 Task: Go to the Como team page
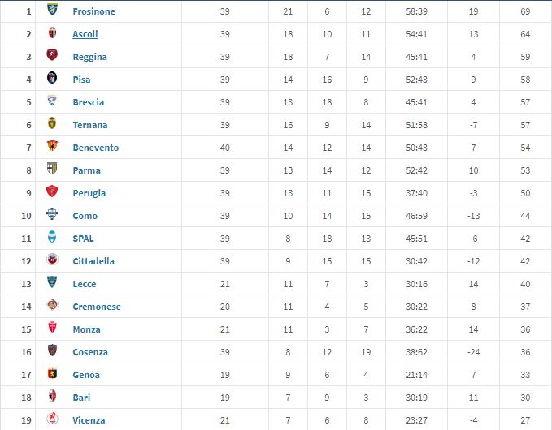click(85, 216)
